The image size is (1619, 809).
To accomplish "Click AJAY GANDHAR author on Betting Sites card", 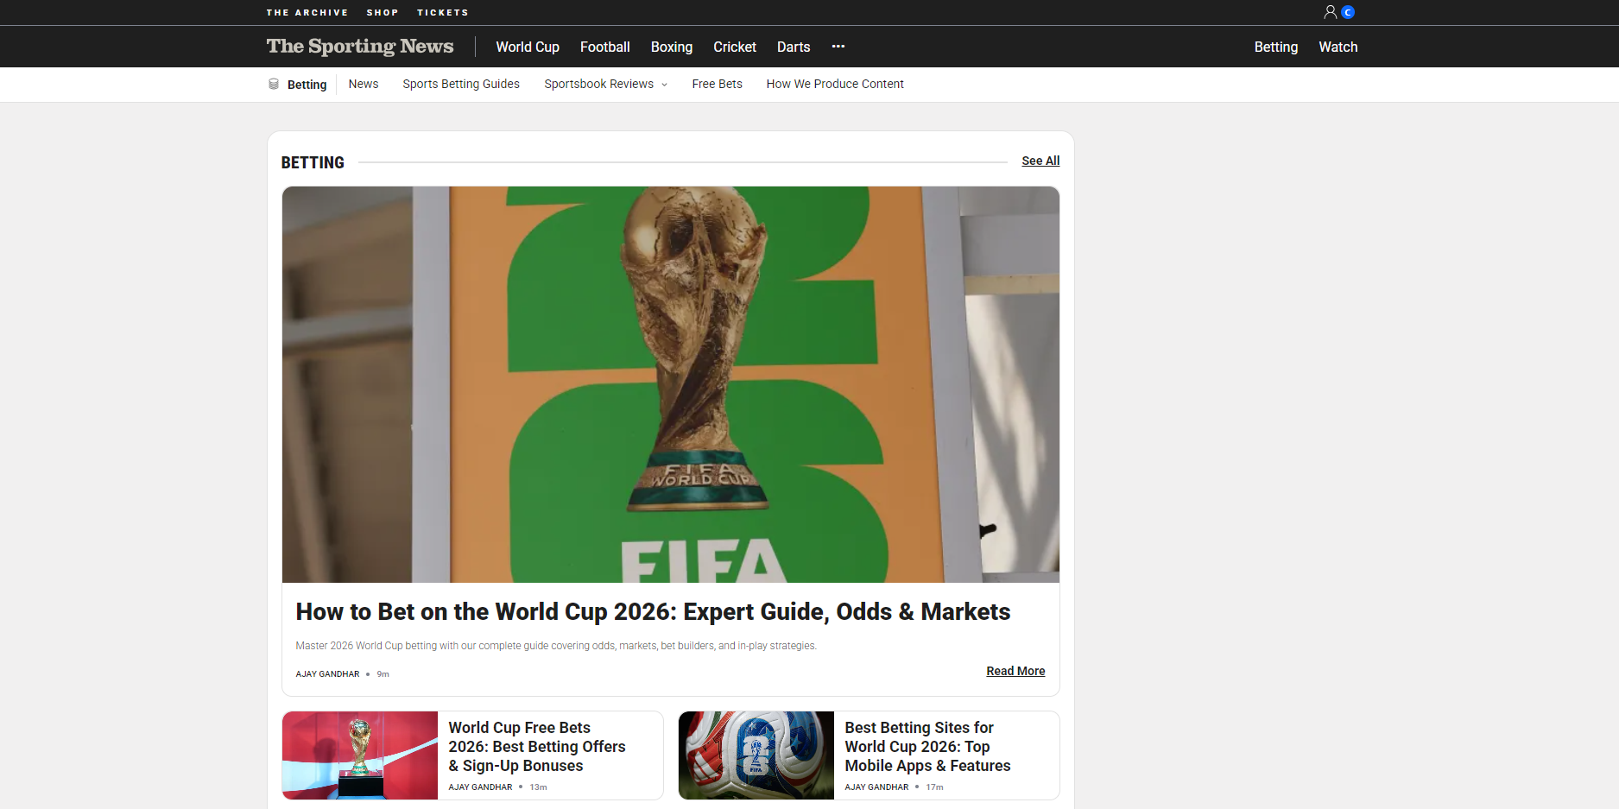I will [876, 787].
